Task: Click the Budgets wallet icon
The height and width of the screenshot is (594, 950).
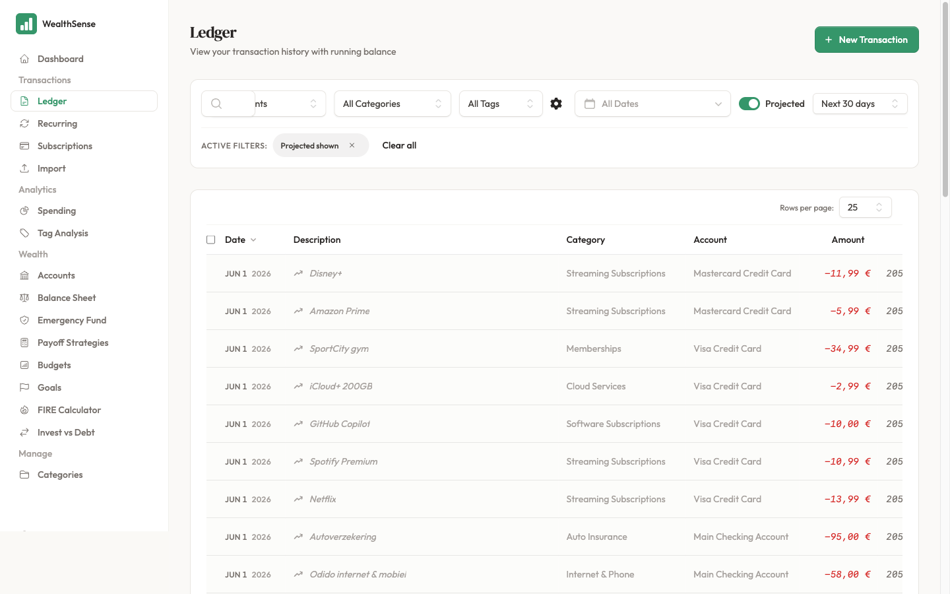Action: 24,365
